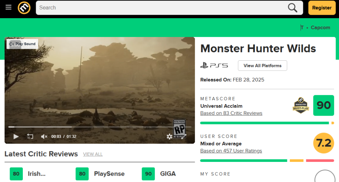Open the 83 Critic Reviews link
Viewport: 339px width, 182px height.
(231, 113)
